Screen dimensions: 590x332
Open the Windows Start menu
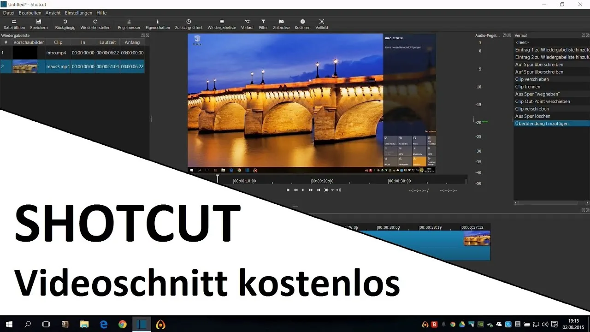tap(9, 324)
